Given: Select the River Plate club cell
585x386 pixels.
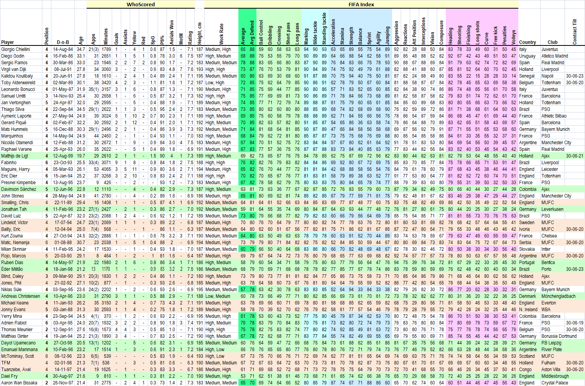Looking at the screenshot, I should point(553,350).
